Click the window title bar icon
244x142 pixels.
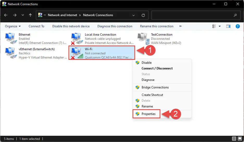click(x=4, y=4)
